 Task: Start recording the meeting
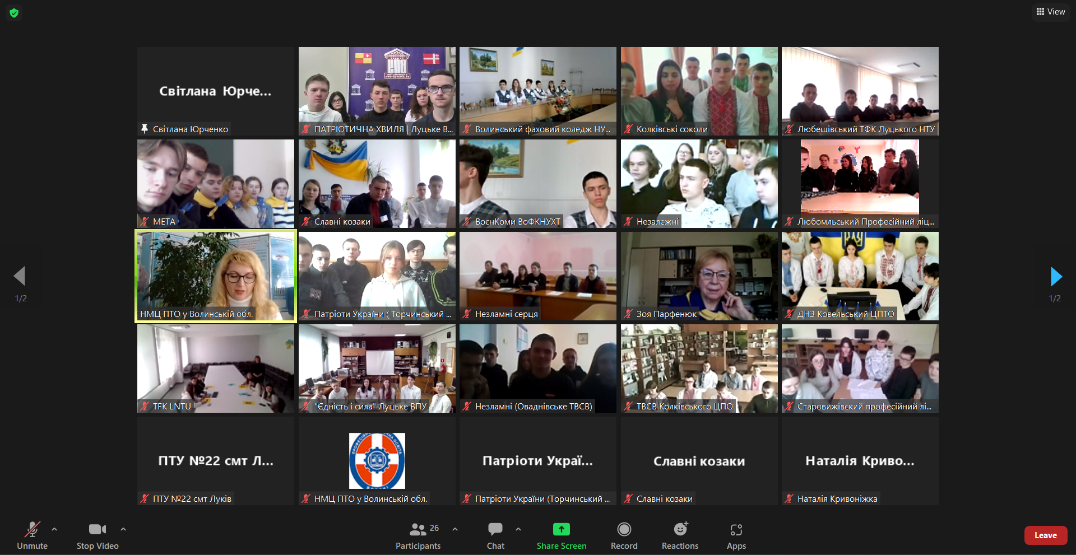click(624, 536)
